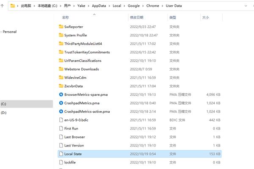This screenshot has height=169, width=254.
Task: Click the CrashpadMetrics.pma file icon
Action: [x=61, y=103]
